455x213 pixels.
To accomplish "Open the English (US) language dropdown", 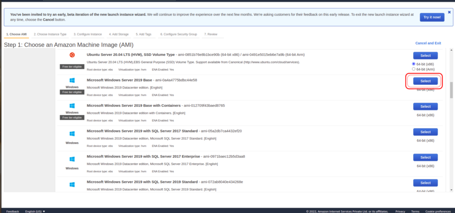I will pos(35,212).
